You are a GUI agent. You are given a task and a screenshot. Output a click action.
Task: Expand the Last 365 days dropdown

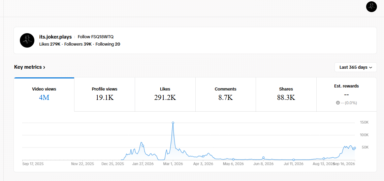(356, 67)
